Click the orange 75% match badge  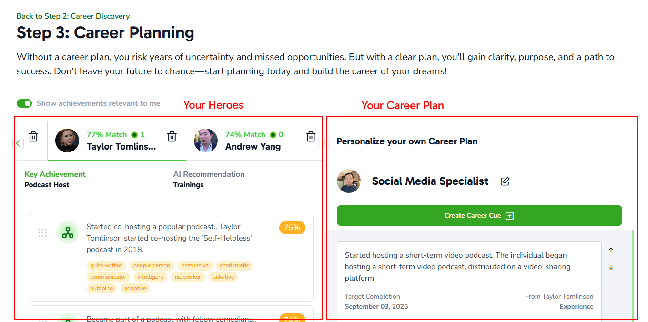click(292, 228)
